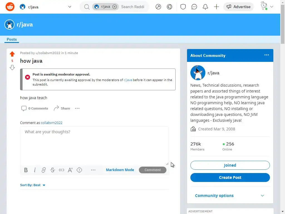Insert a link with the link icon
Image resolution: width=285 pixels, height=214 pixels.
click(x=44, y=170)
